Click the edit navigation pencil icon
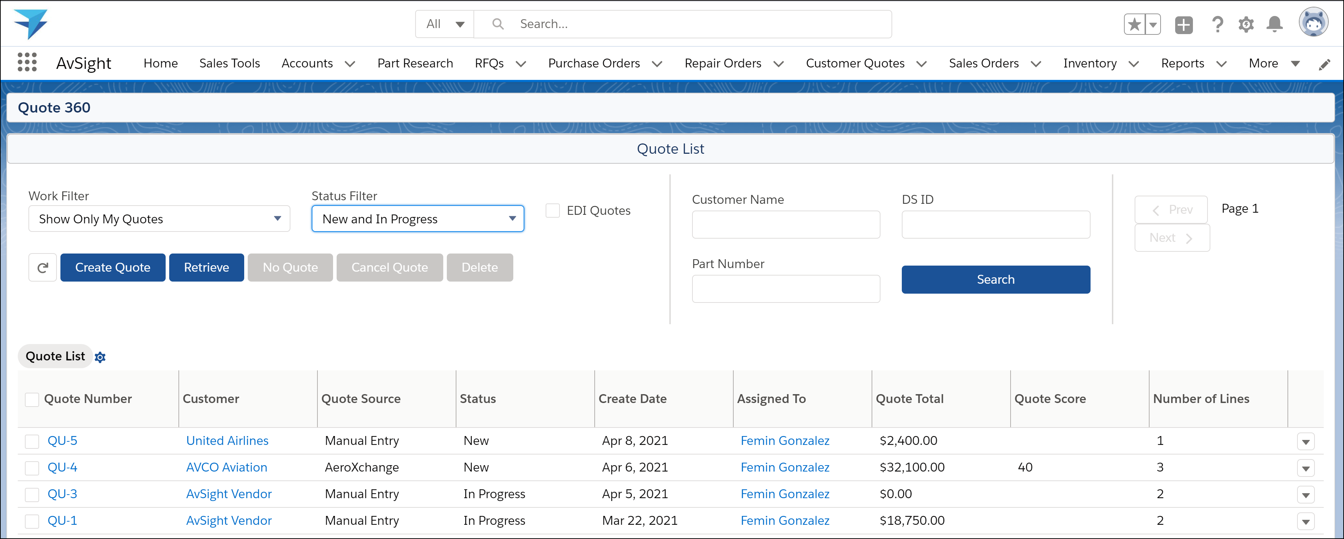The image size is (1344, 539). pyautogui.click(x=1324, y=64)
